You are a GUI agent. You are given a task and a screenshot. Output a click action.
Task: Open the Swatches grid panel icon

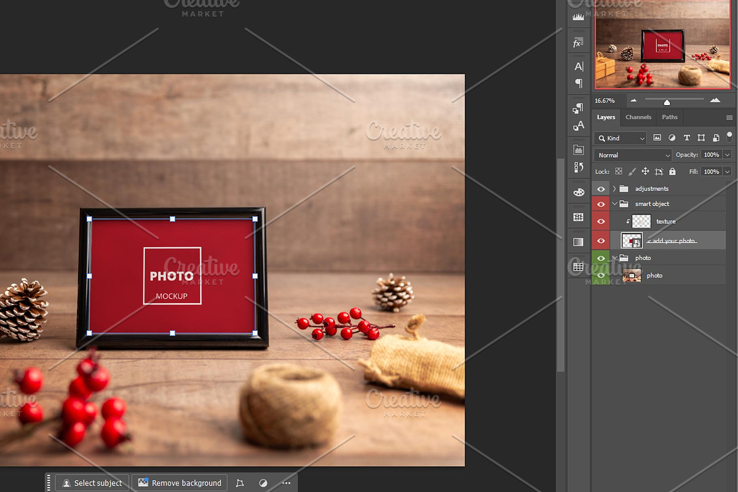pyautogui.click(x=579, y=267)
